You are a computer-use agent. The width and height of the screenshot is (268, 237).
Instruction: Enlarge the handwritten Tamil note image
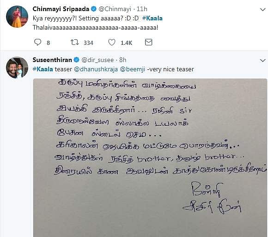[x=150, y=158]
